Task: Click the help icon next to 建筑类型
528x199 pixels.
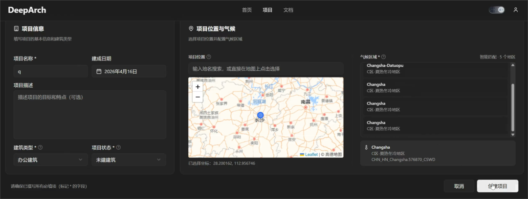Action: pos(41,147)
